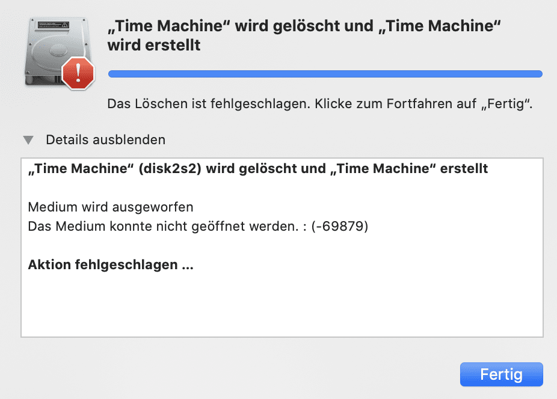Screen dimensions: 557x399
Task: Click the Fertig button
Action: click(x=501, y=374)
